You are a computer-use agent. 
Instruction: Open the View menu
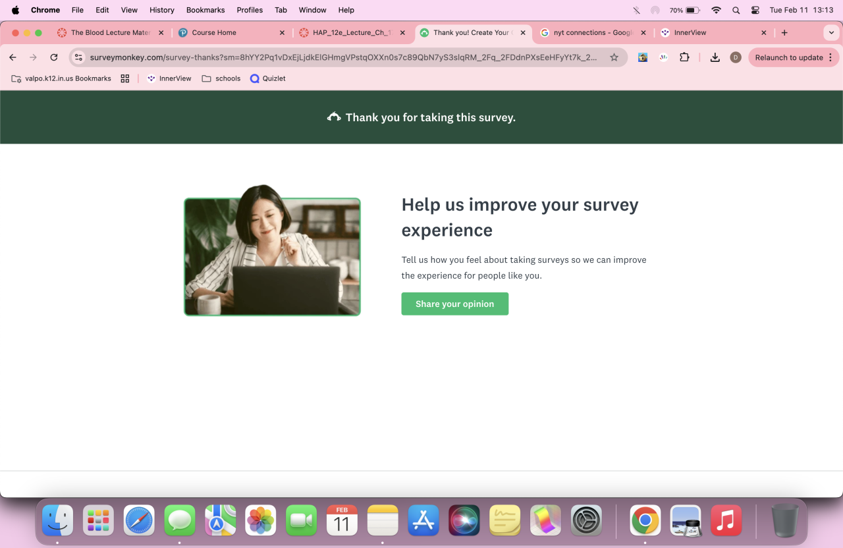tap(129, 10)
